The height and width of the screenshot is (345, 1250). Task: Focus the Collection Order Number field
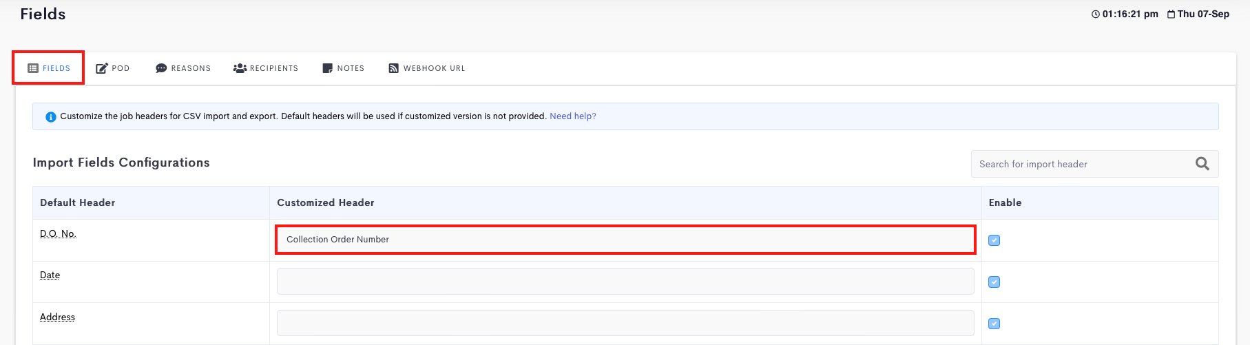tap(625, 240)
